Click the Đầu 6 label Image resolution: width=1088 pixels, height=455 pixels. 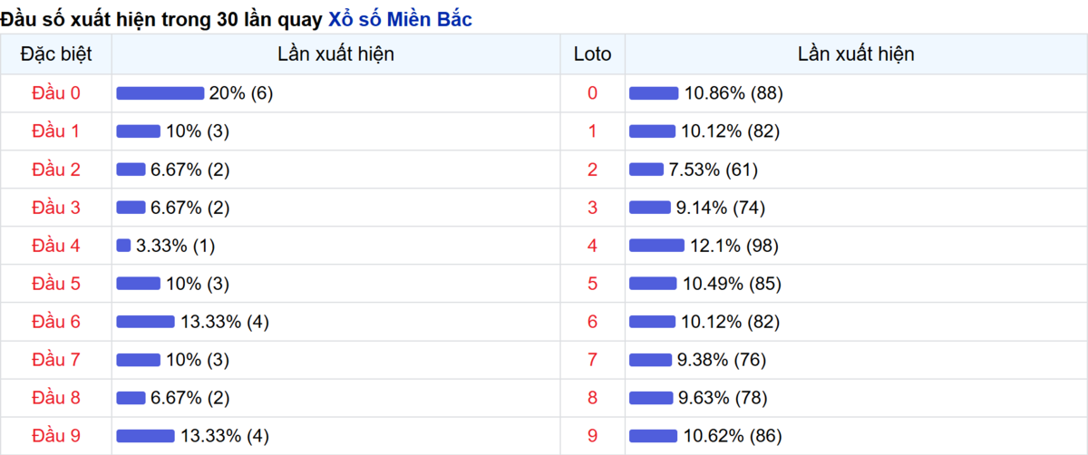coord(56,322)
